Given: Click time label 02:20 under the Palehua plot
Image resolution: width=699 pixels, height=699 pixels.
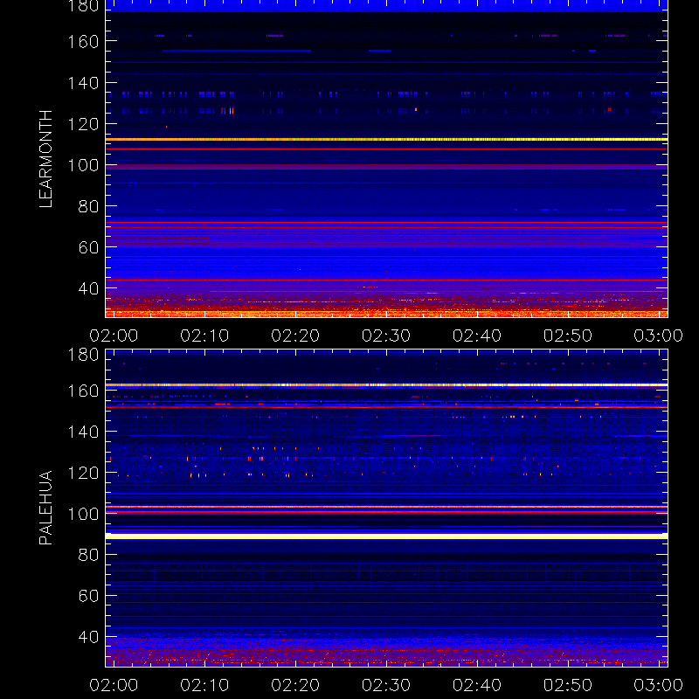Looking at the screenshot, I should [295, 685].
